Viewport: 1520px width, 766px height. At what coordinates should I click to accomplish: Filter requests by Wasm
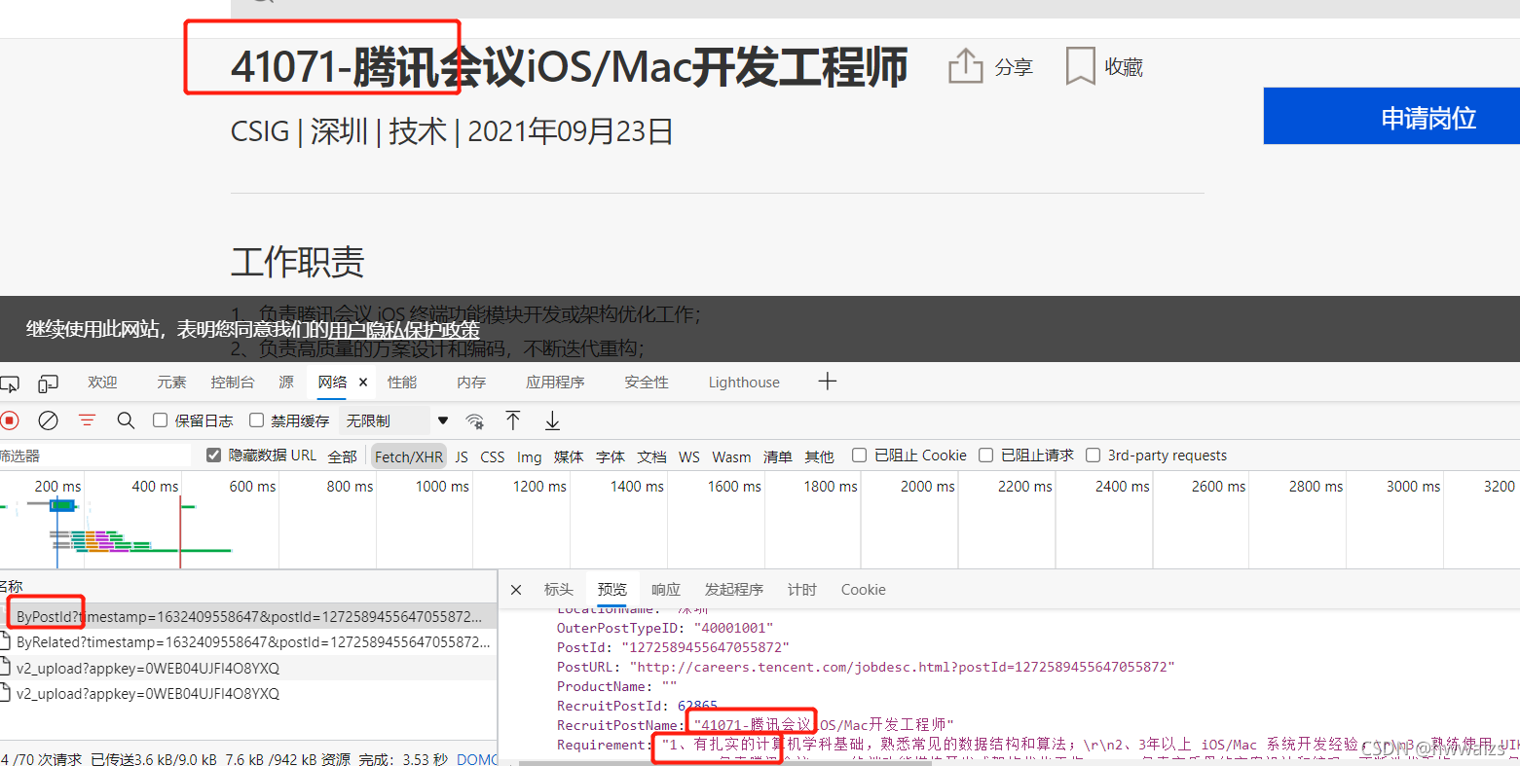731,456
